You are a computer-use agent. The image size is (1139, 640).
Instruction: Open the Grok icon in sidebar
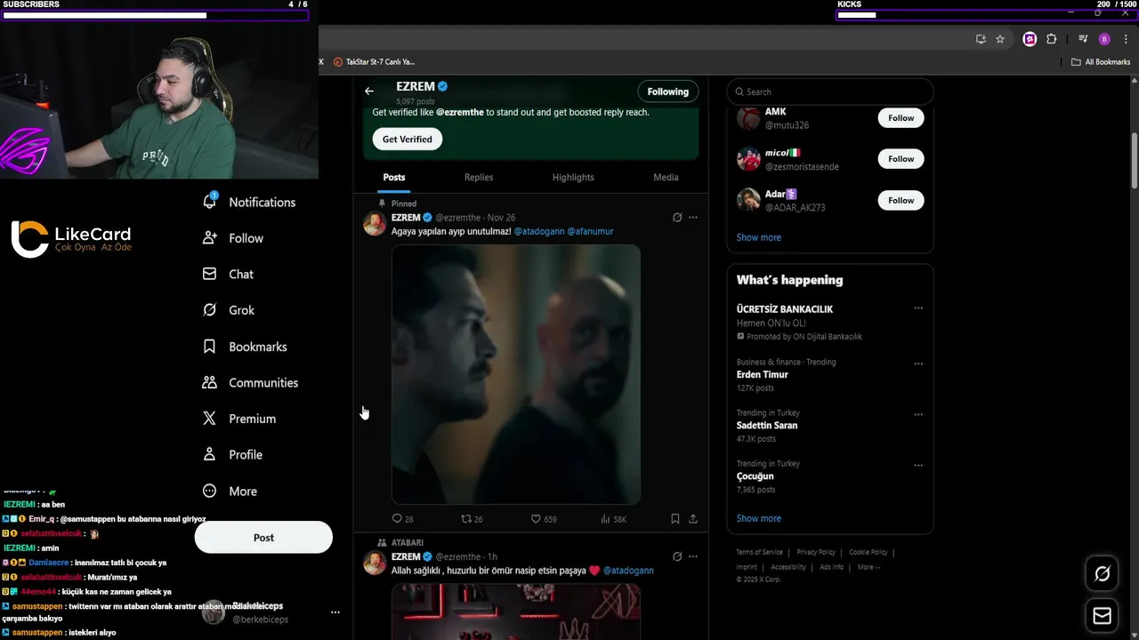[x=210, y=310]
